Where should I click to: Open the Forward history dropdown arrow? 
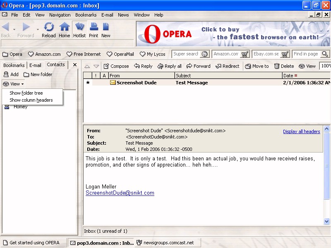tap(38, 29)
